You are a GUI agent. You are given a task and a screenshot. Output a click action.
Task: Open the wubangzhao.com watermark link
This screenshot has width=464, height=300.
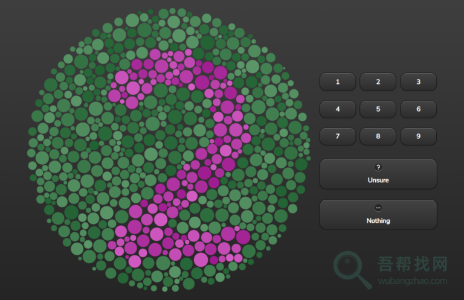tap(413, 281)
